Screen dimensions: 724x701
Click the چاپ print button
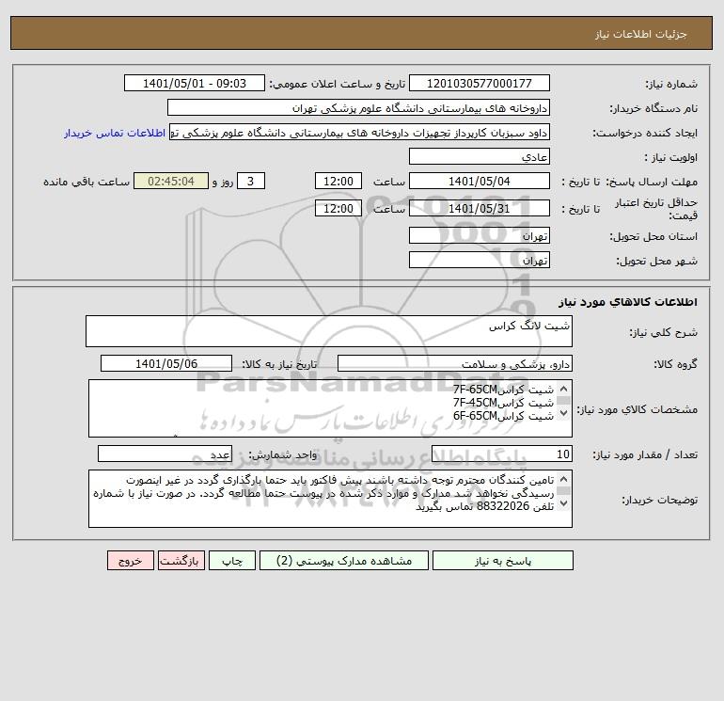[232, 561]
